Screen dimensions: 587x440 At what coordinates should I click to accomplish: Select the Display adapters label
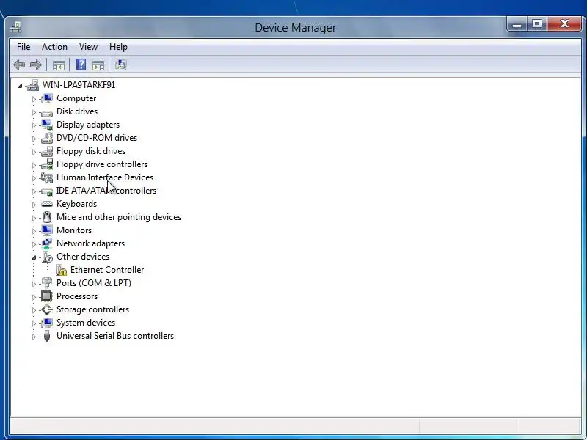88,125
